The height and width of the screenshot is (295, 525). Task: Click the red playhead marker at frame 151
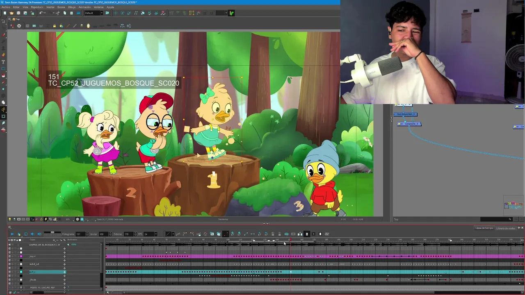tap(290, 240)
